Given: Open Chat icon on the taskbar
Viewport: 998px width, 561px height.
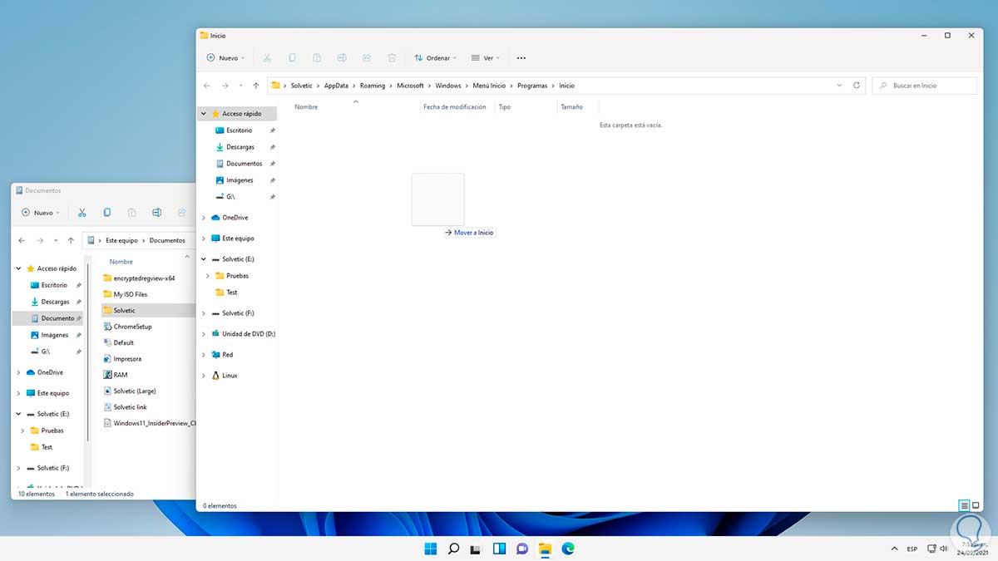Looking at the screenshot, I should [521, 549].
